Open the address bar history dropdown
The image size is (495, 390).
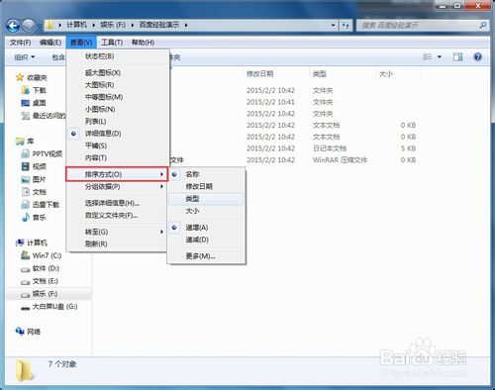click(333, 25)
